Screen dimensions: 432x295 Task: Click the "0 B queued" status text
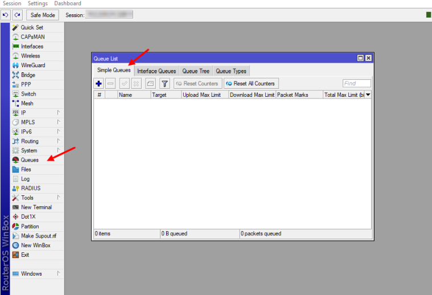[x=174, y=233]
